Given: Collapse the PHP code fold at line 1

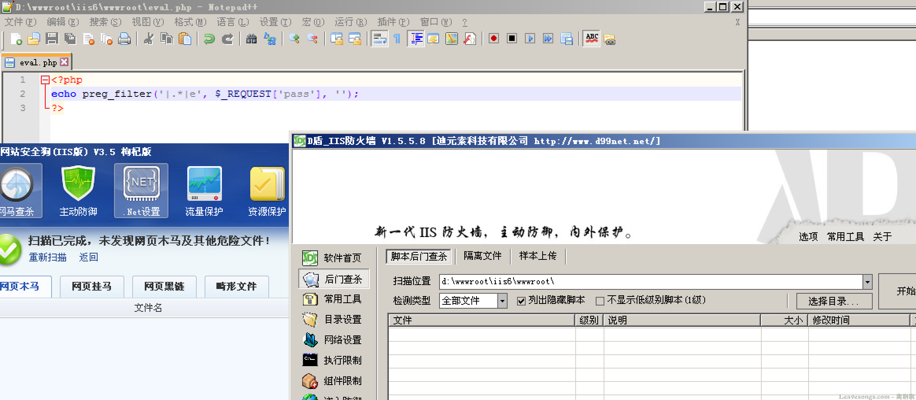Looking at the screenshot, I should pyautogui.click(x=45, y=80).
